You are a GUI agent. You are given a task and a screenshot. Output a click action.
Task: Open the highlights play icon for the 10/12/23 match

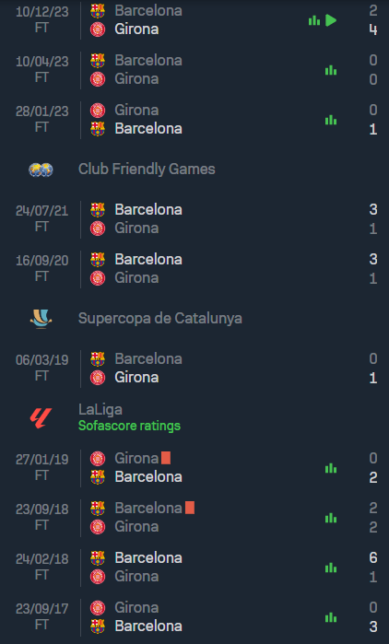coord(331,20)
